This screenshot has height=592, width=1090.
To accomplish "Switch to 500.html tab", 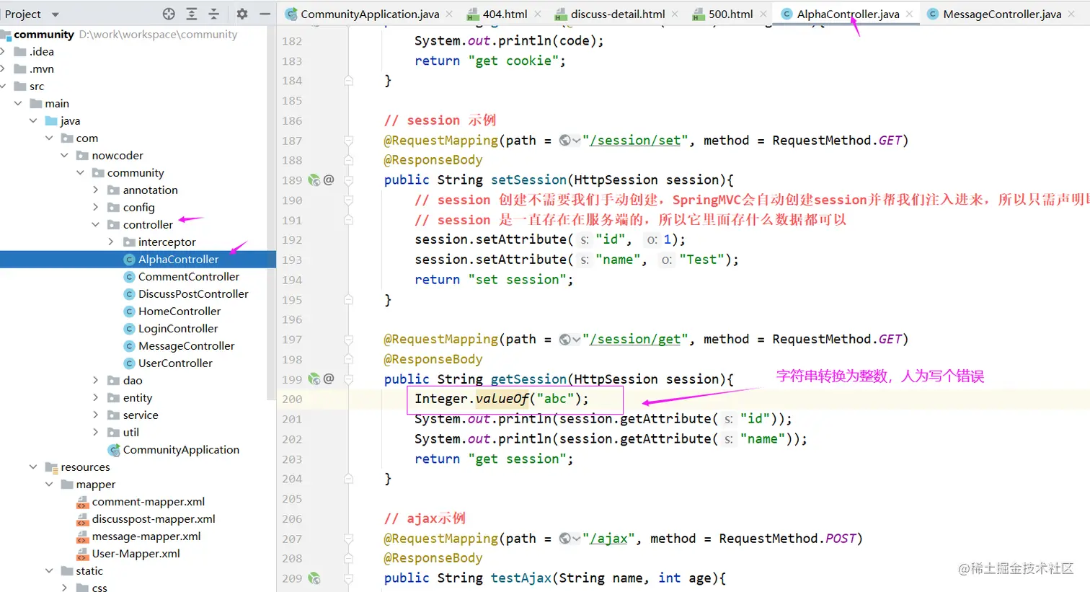I will (x=730, y=14).
